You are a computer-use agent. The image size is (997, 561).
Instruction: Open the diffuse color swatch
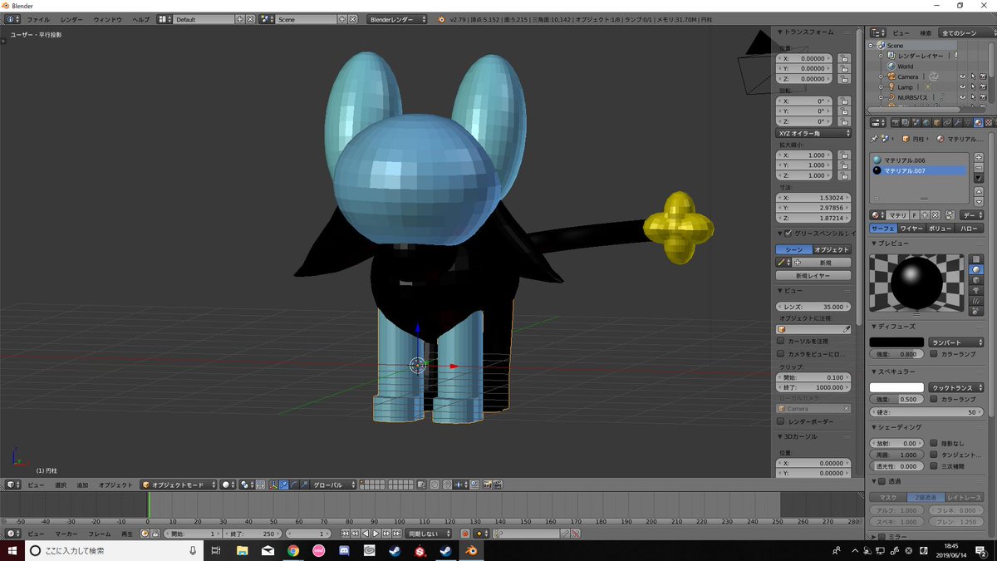pos(896,342)
